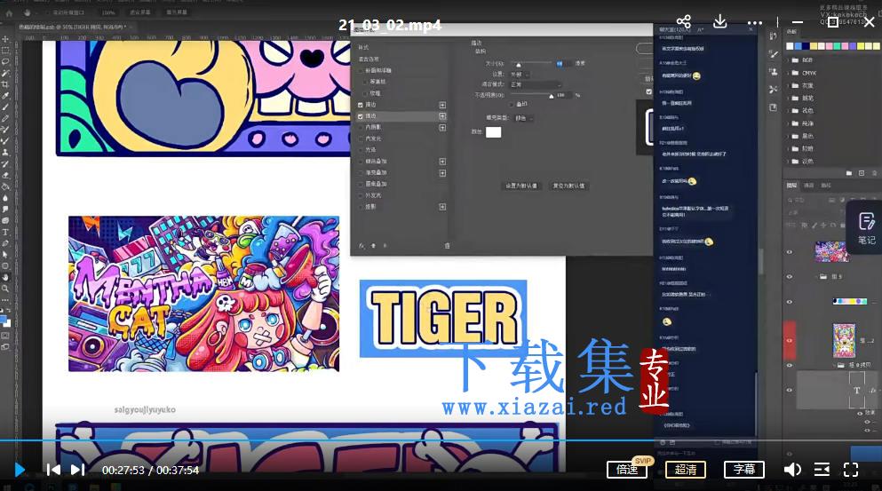Open the 混合模式 blend mode dropdown
This screenshot has height=491, width=882.
click(535, 84)
